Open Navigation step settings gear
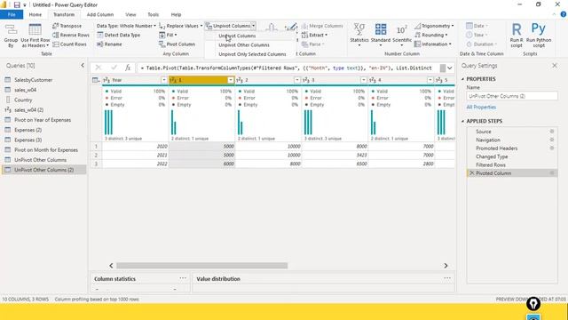The height and width of the screenshot is (320, 568). [552, 140]
